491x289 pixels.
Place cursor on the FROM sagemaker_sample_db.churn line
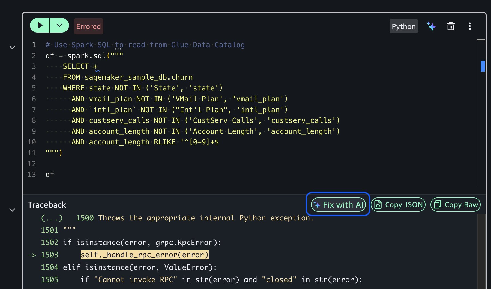pyautogui.click(x=128, y=77)
